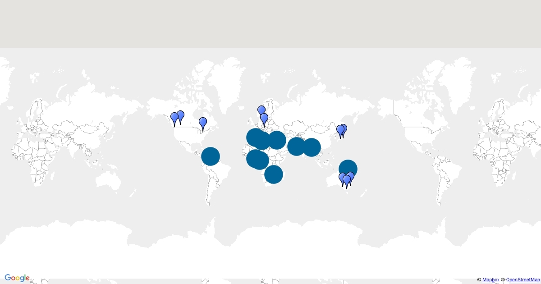Select the left pin of the western Canada pair
The width and height of the screenshot is (541, 284).
pos(174,118)
